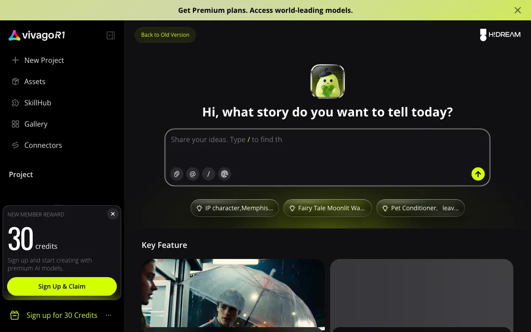Click the green mascot avatar
Image resolution: width=531 pixels, height=332 pixels.
point(327,81)
